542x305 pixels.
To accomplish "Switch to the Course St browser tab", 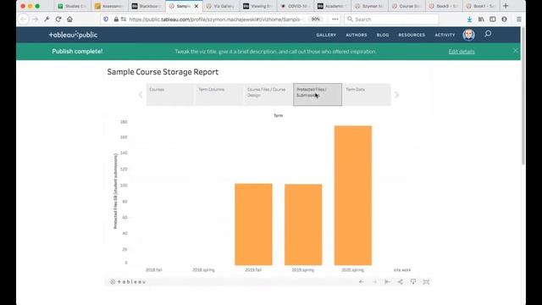I will pos(406,6).
